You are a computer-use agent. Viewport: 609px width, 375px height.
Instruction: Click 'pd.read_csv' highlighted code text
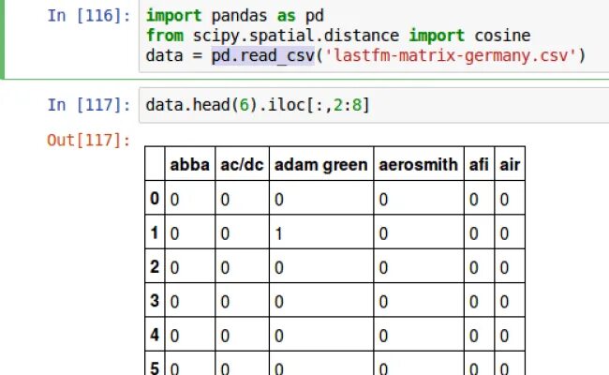(x=262, y=55)
